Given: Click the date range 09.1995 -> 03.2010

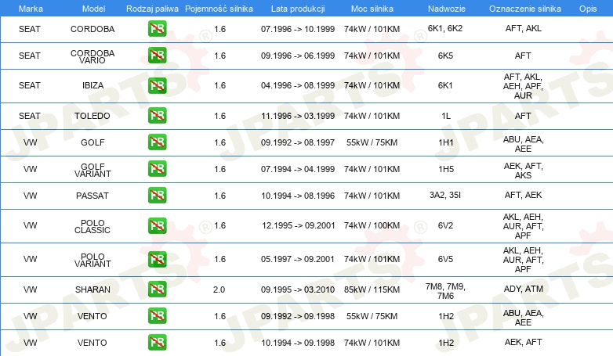Looking at the screenshot, I should (x=298, y=289).
